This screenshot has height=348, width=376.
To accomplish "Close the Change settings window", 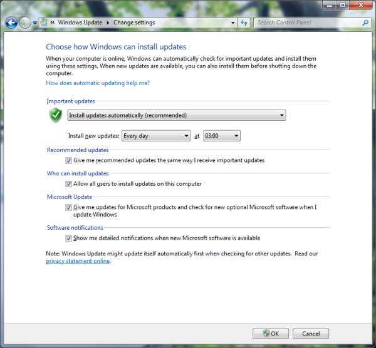I will pos(361,5).
